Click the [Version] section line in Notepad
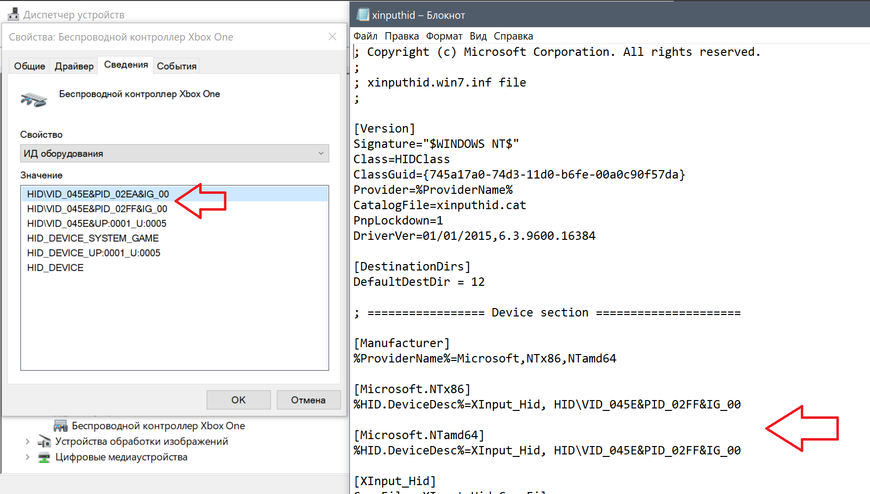The image size is (870, 494). [x=385, y=129]
